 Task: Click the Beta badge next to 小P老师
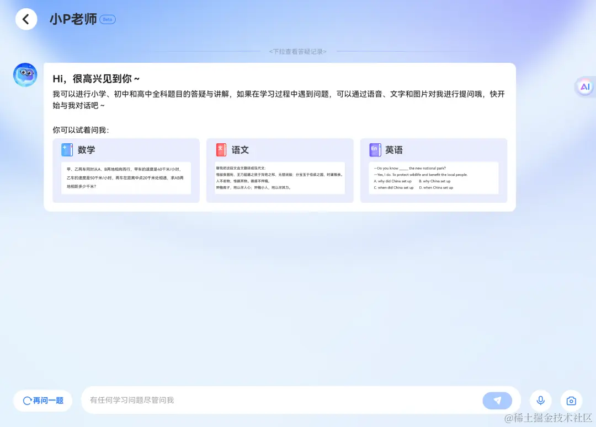pos(107,19)
